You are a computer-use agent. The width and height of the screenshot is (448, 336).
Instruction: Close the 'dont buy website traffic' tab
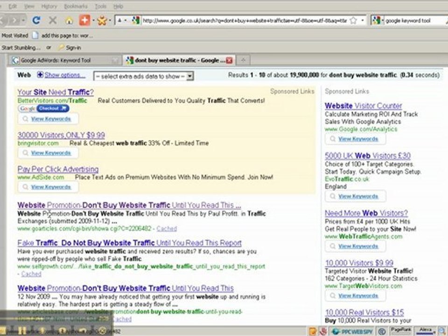point(229,60)
